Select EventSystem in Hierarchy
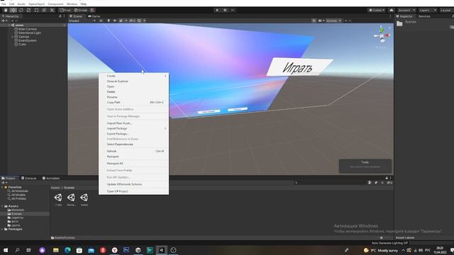The width and height of the screenshot is (454, 255). [x=28, y=40]
